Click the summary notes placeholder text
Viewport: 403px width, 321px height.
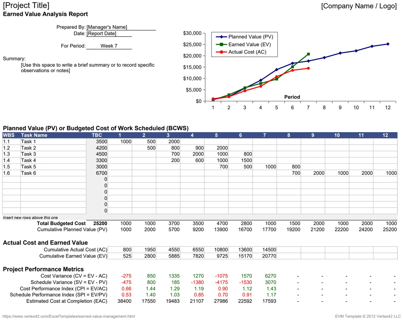[88, 68]
